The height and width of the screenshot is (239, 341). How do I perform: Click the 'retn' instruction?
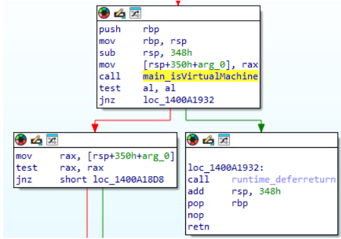(x=198, y=227)
